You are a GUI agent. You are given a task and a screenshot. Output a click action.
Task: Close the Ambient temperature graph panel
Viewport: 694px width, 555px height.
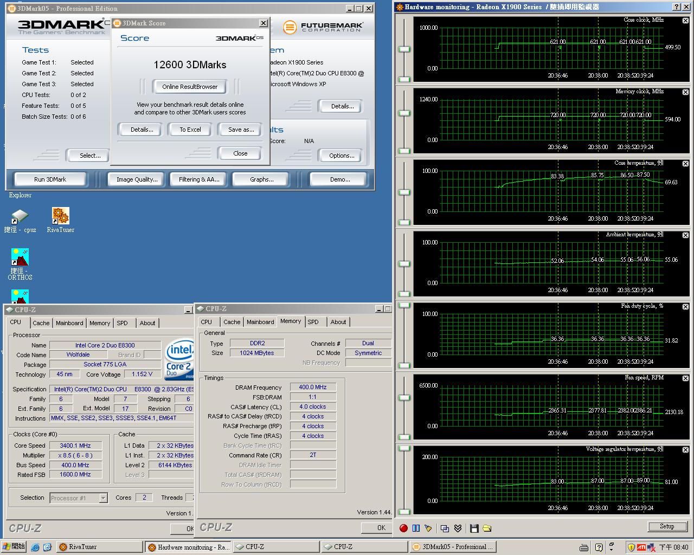[685, 235]
